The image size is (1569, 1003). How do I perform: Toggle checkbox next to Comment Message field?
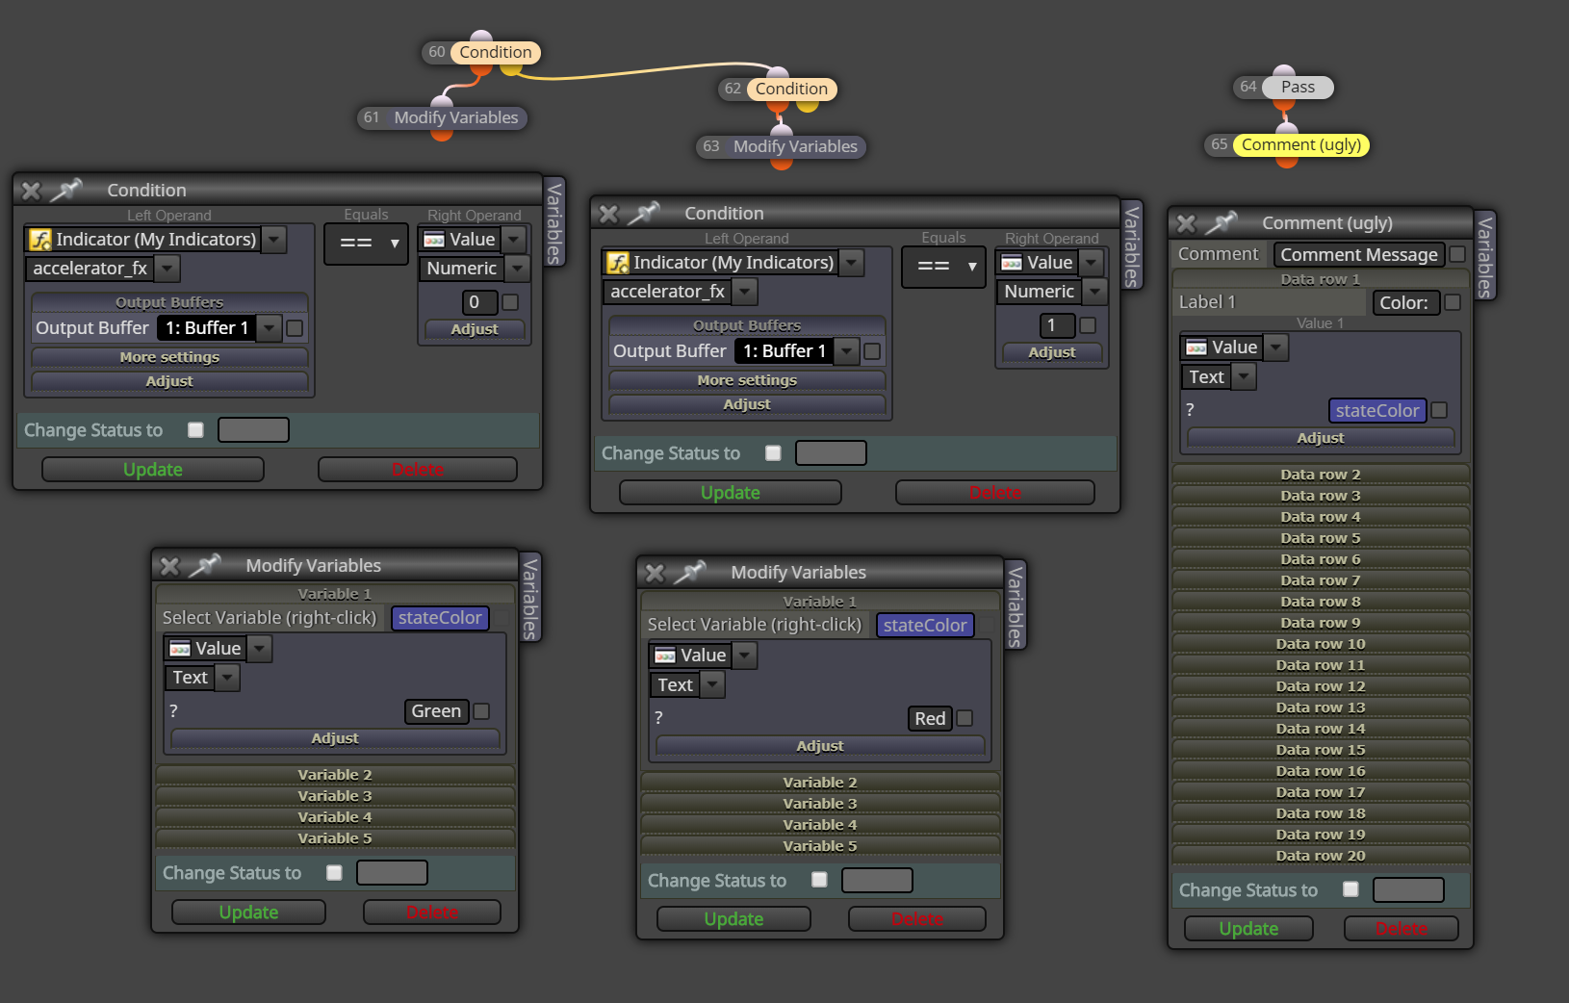1457,254
